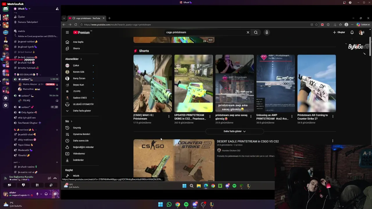
Task: Select the csgo printstream - YouTube tab
Action: click(87, 18)
